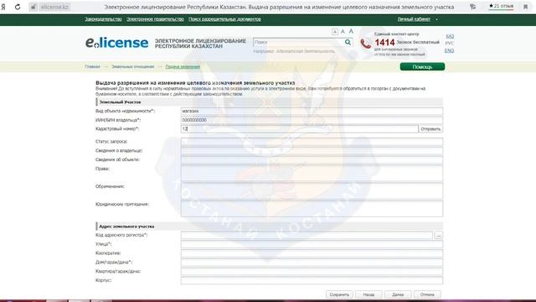Screen dimensions: 536x302
Task: Click into the Кадастровый номер field
Action: point(299,128)
